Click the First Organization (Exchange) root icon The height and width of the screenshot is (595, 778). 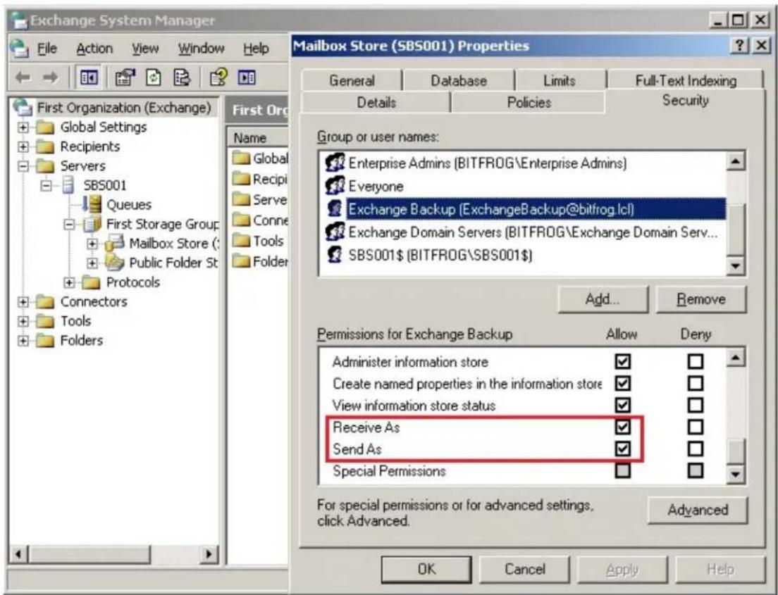tap(23, 107)
